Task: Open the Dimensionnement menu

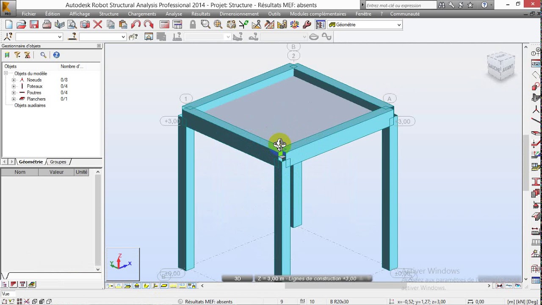Action: pos(239,14)
